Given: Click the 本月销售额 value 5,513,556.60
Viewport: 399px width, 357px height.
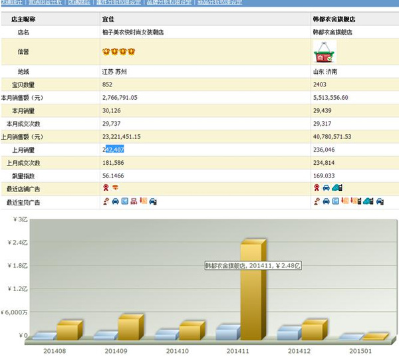Looking at the screenshot, I should point(331,98).
